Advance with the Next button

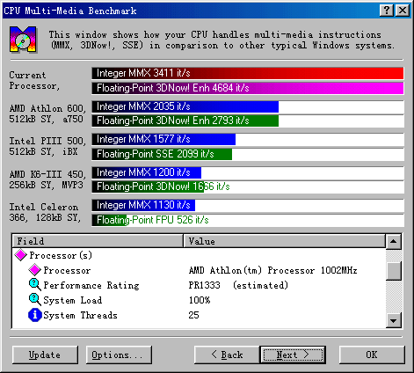(293, 355)
